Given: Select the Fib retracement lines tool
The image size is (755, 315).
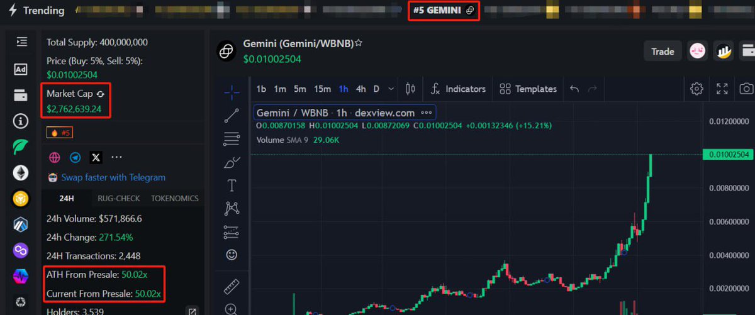Looking at the screenshot, I should click(232, 139).
